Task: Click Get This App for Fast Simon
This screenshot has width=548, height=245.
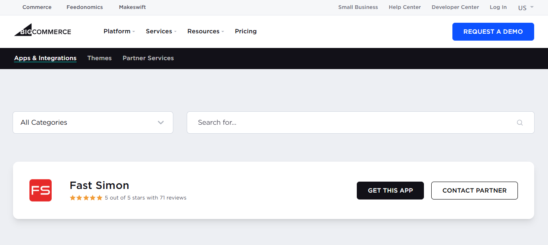Action: [390, 190]
